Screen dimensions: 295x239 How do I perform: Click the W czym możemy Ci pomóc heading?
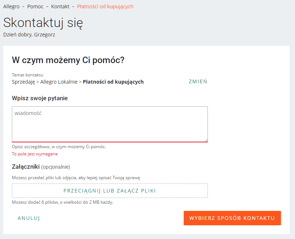click(x=68, y=60)
